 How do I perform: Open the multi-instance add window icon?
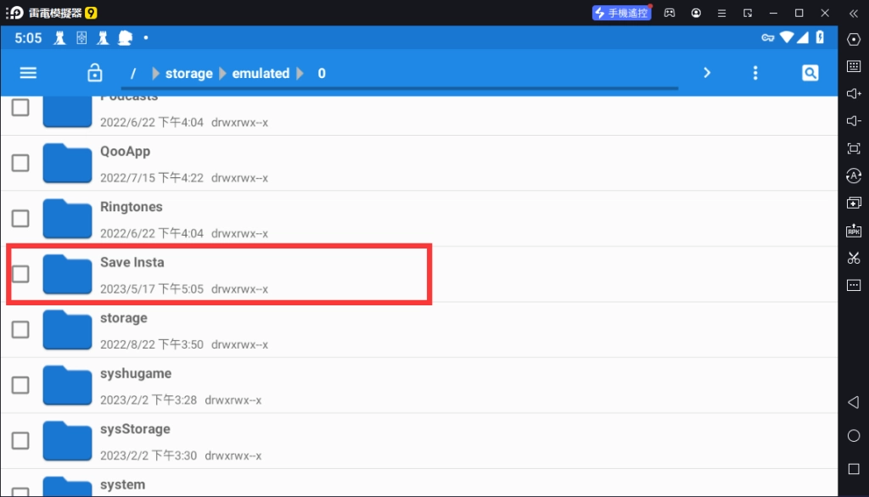click(854, 203)
